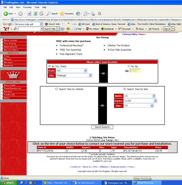
Task: Switch to Car Parts Discount taskbar item
Action: point(87,183)
